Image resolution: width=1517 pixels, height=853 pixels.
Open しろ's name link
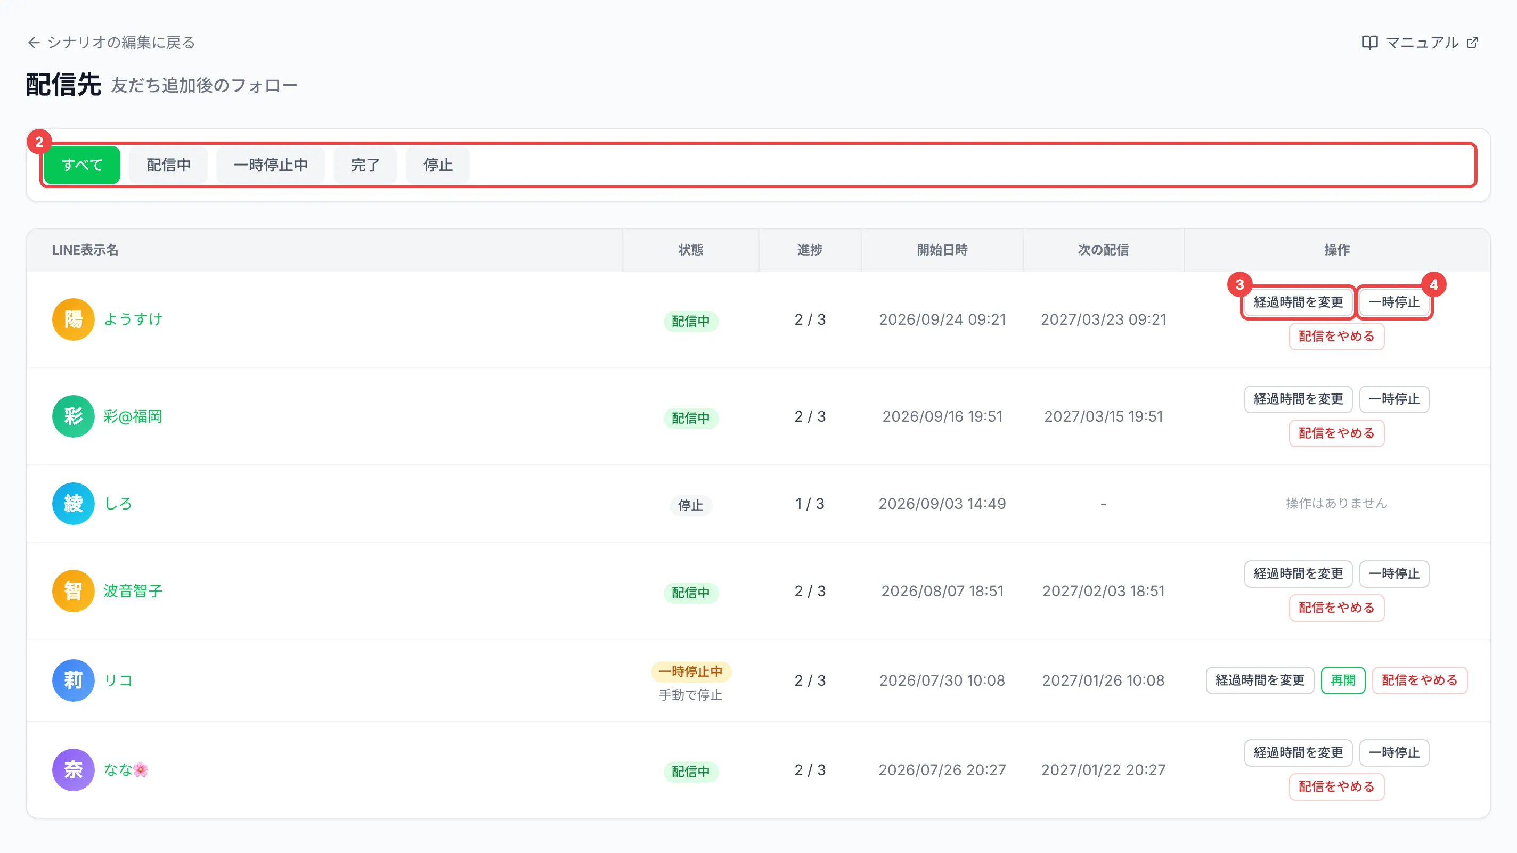(118, 503)
